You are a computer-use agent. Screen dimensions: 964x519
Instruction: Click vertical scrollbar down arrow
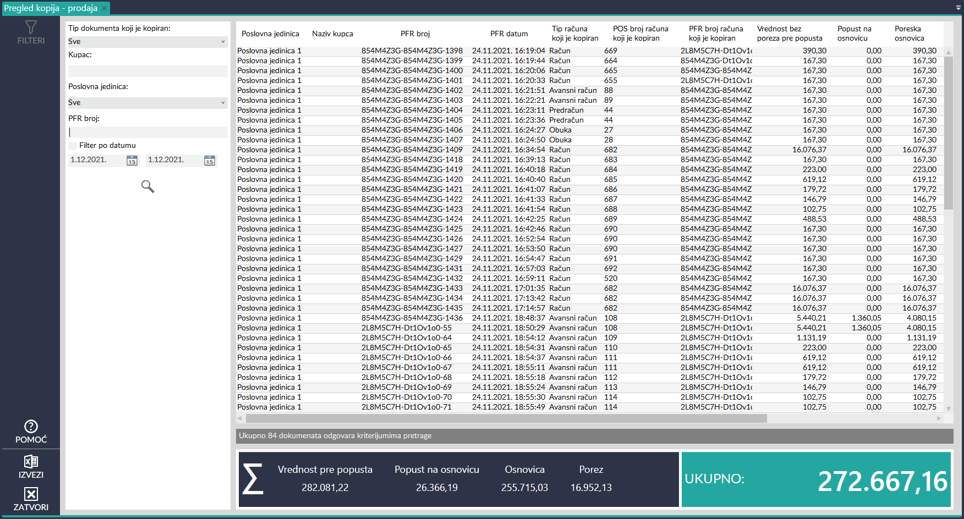point(948,408)
